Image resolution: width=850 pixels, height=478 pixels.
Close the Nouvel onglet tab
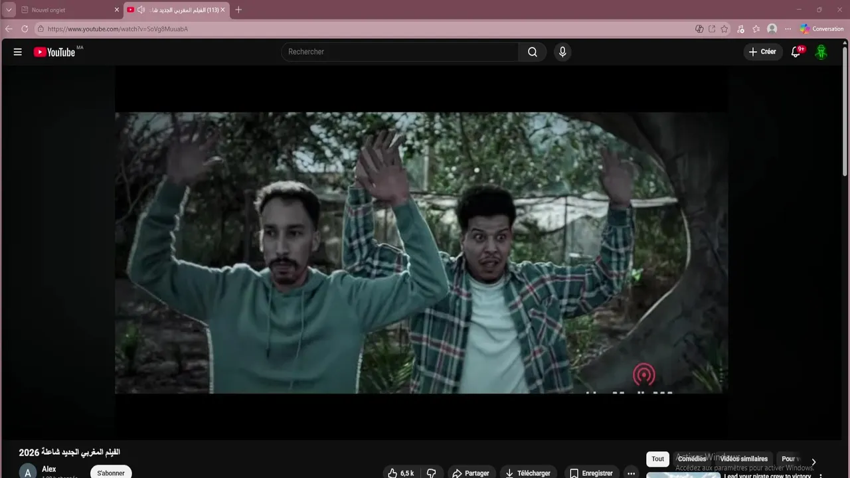point(117,10)
